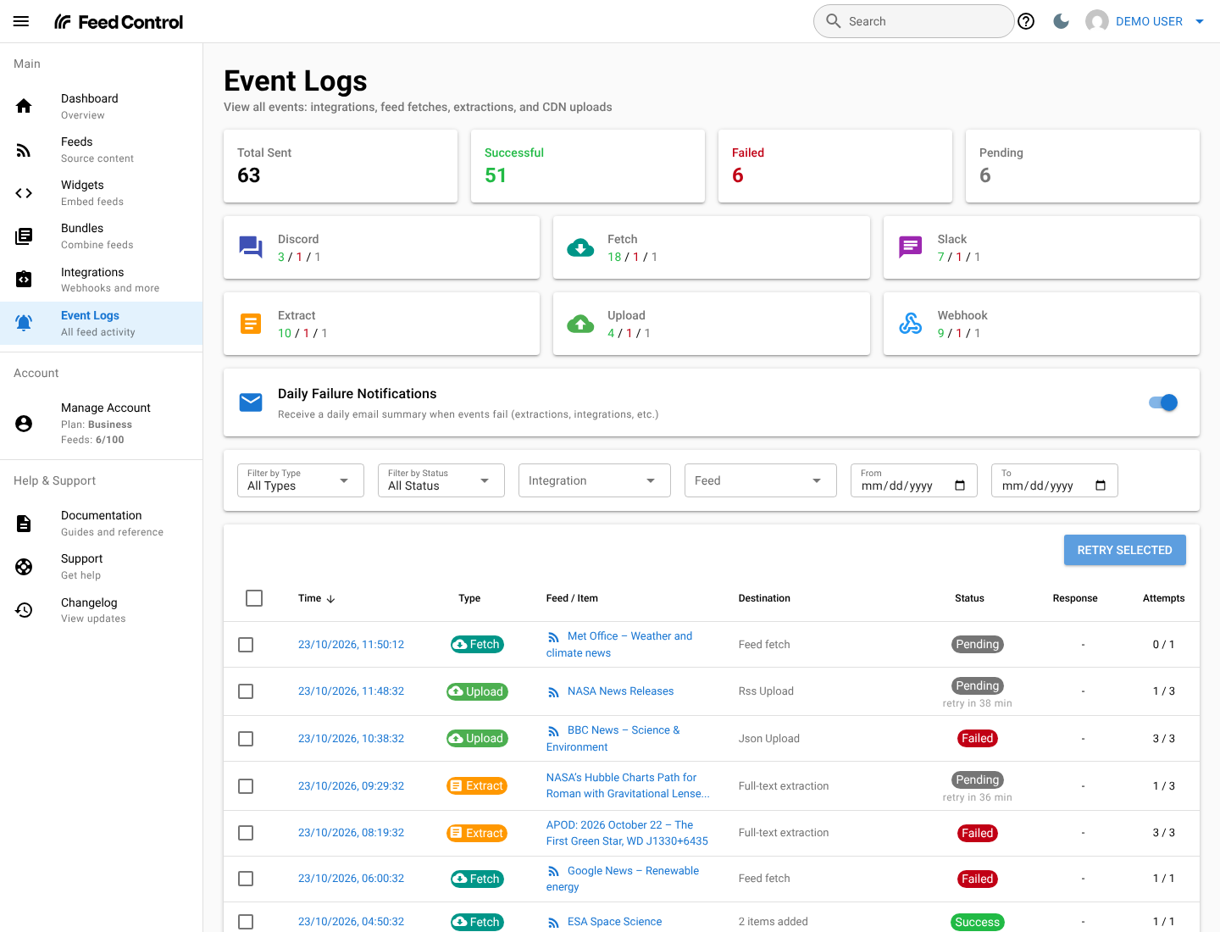Open the To date calendar picker icon

1101,485
